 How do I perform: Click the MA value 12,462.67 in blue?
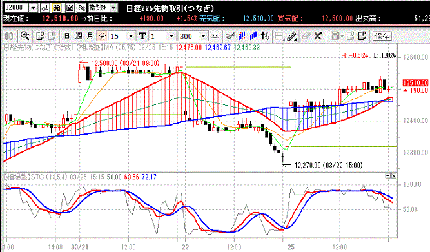(x=218, y=48)
